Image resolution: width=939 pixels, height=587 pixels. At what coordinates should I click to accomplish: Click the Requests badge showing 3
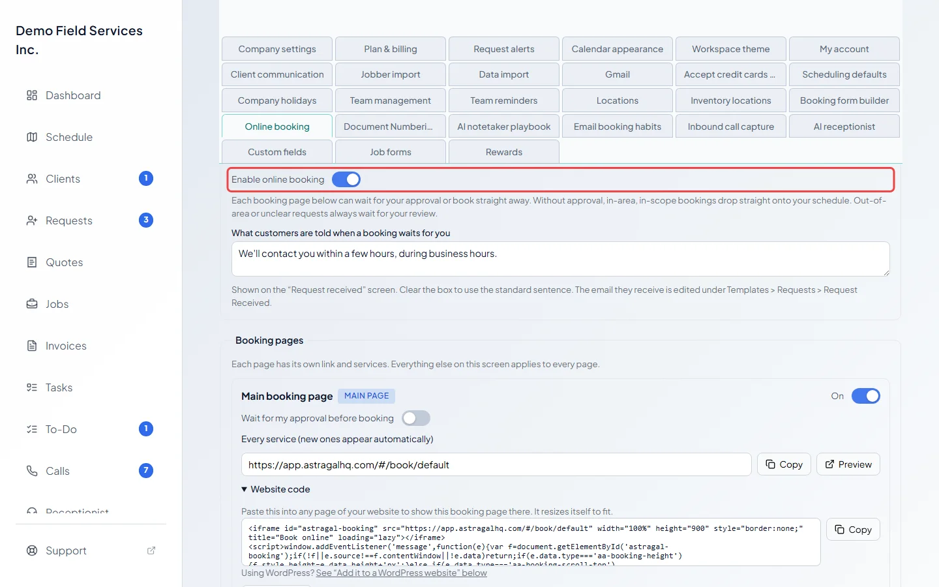point(146,220)
